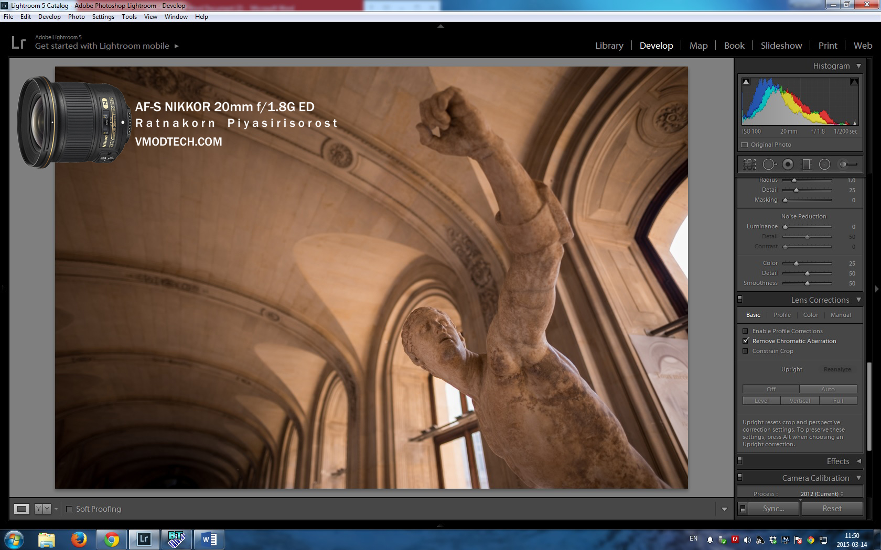Image resolution: width=881 pixels, height=550 pixels.
Task: Hide the right panel group
Action: pyautogui.click(x=876, y=289)
